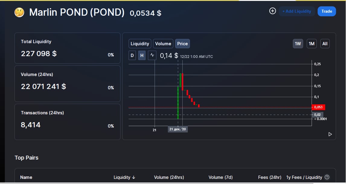
Task: Set chart range to 1W
Action: click(x=298, y=44)
